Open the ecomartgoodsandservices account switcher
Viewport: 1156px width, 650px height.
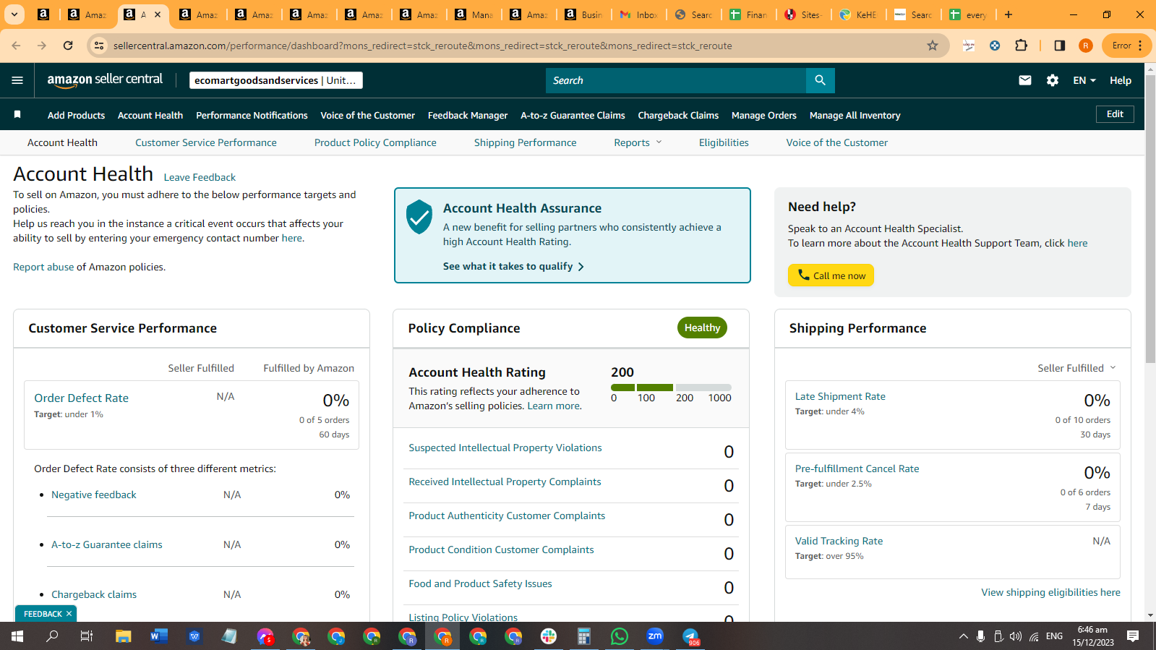(276, 80)
